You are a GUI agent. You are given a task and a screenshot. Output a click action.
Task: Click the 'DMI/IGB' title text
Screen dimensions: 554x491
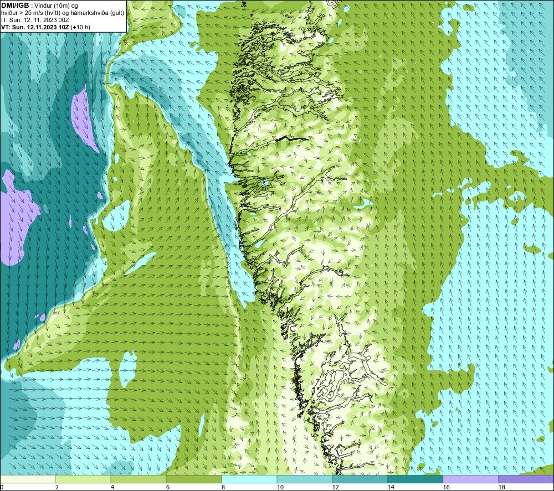pyautogui.click(x=15, y=6)
